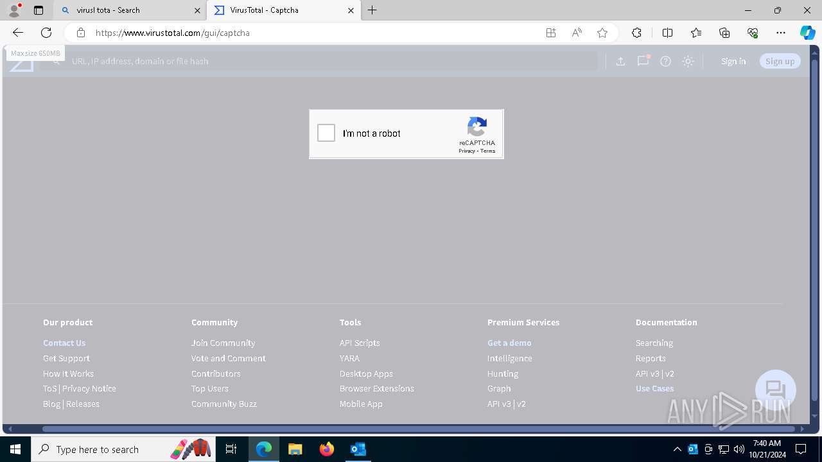
Task: Open Favorites list icon
Action: click(696, 33)
